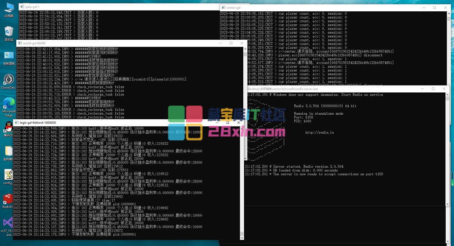Click the 22:55:13,048 line in gate-gd-1

pos(58,12)
